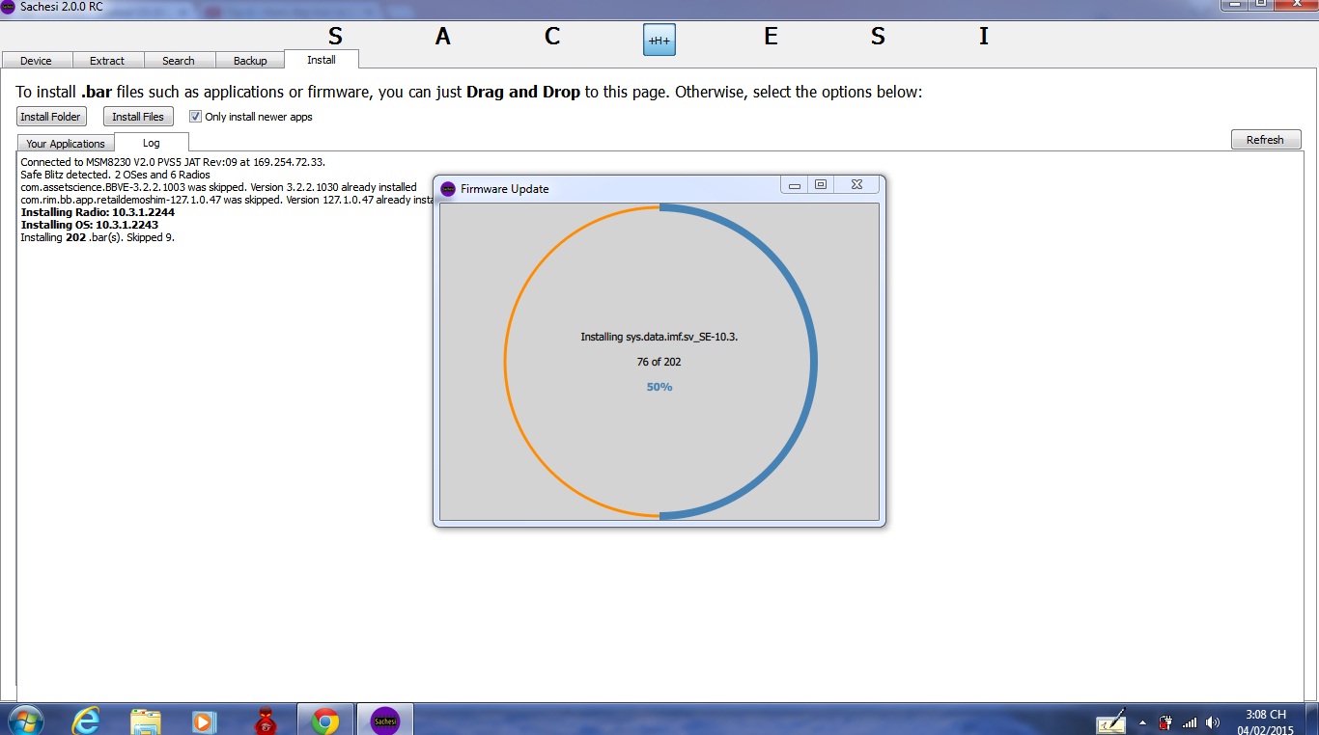
Task: Click the Install Folder button
Action: tap(51, 117)
